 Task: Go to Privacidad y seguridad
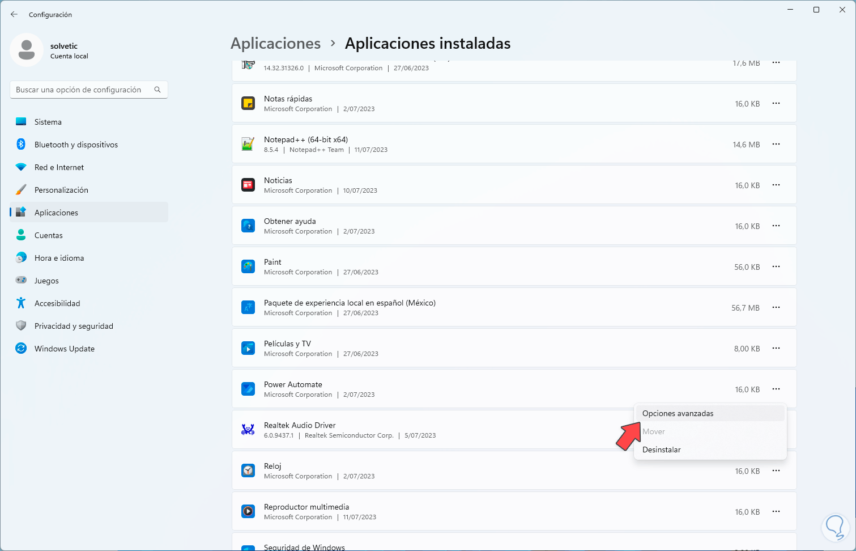[89, 326]
